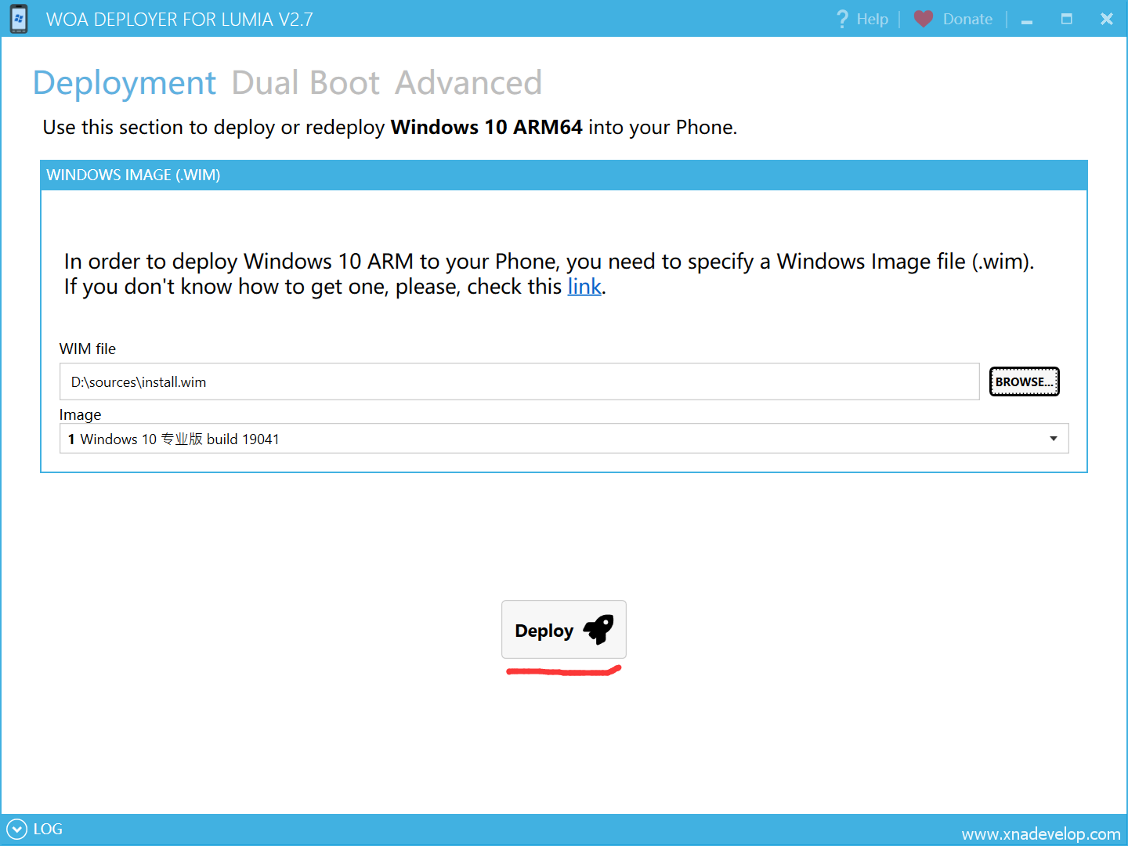Click the phone app icon in title bar
The height and width of the screenshot is (846, 1128).
(x=19, y=19)
